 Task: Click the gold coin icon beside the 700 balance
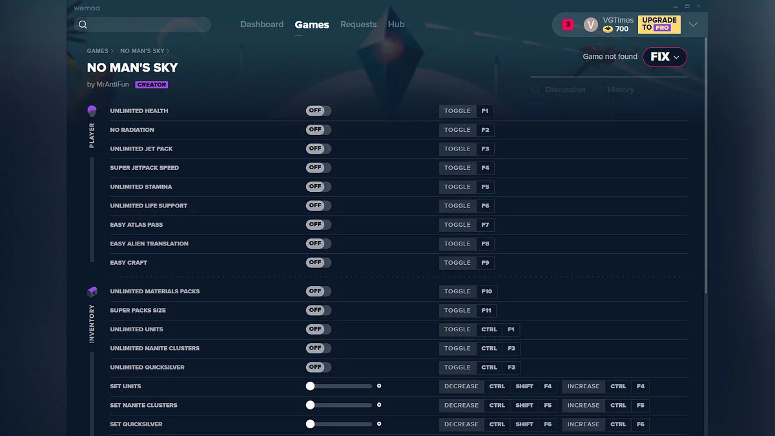[608, 28]
